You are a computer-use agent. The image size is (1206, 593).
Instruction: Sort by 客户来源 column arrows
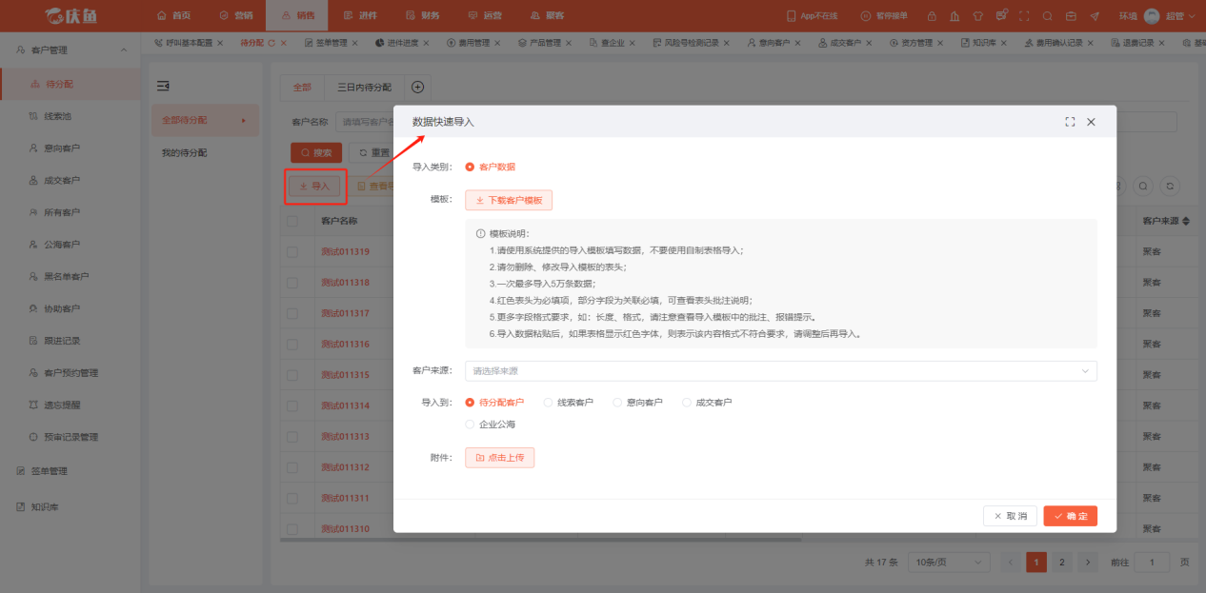1186,221
